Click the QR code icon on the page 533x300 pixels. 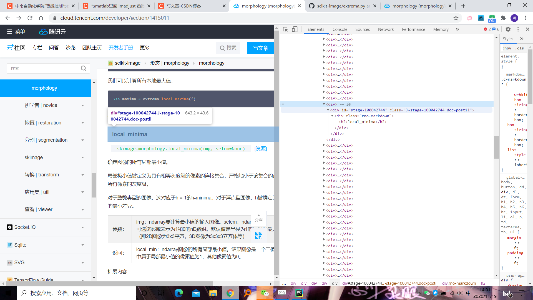[259, 235]
